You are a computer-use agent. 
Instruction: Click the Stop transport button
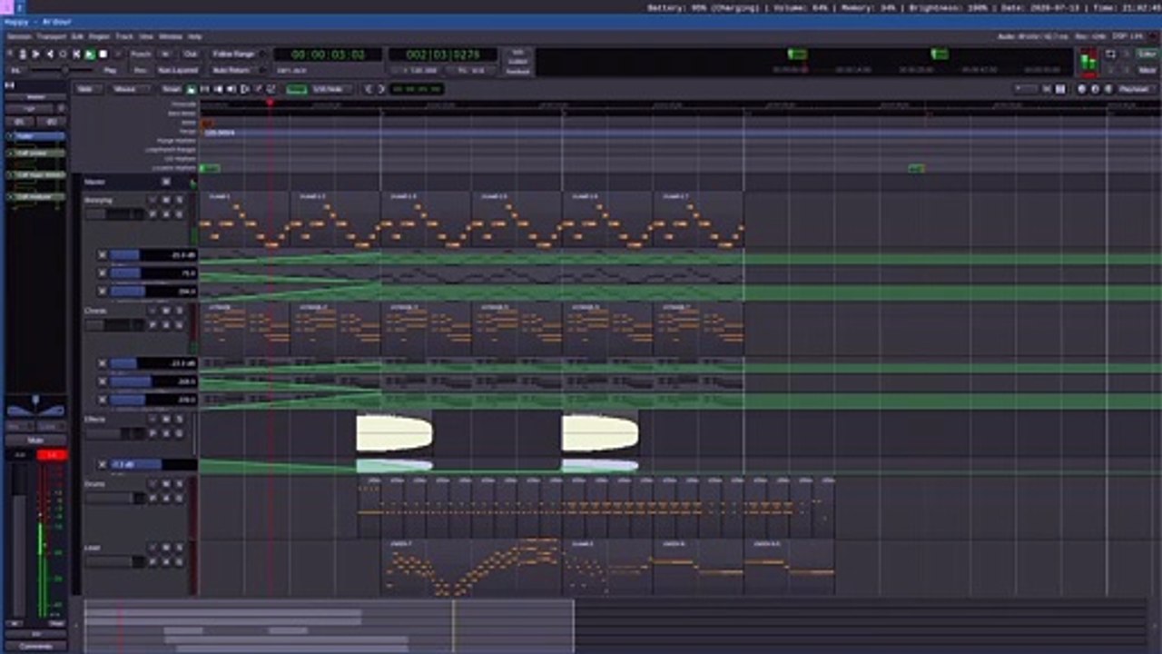[103, 54]
